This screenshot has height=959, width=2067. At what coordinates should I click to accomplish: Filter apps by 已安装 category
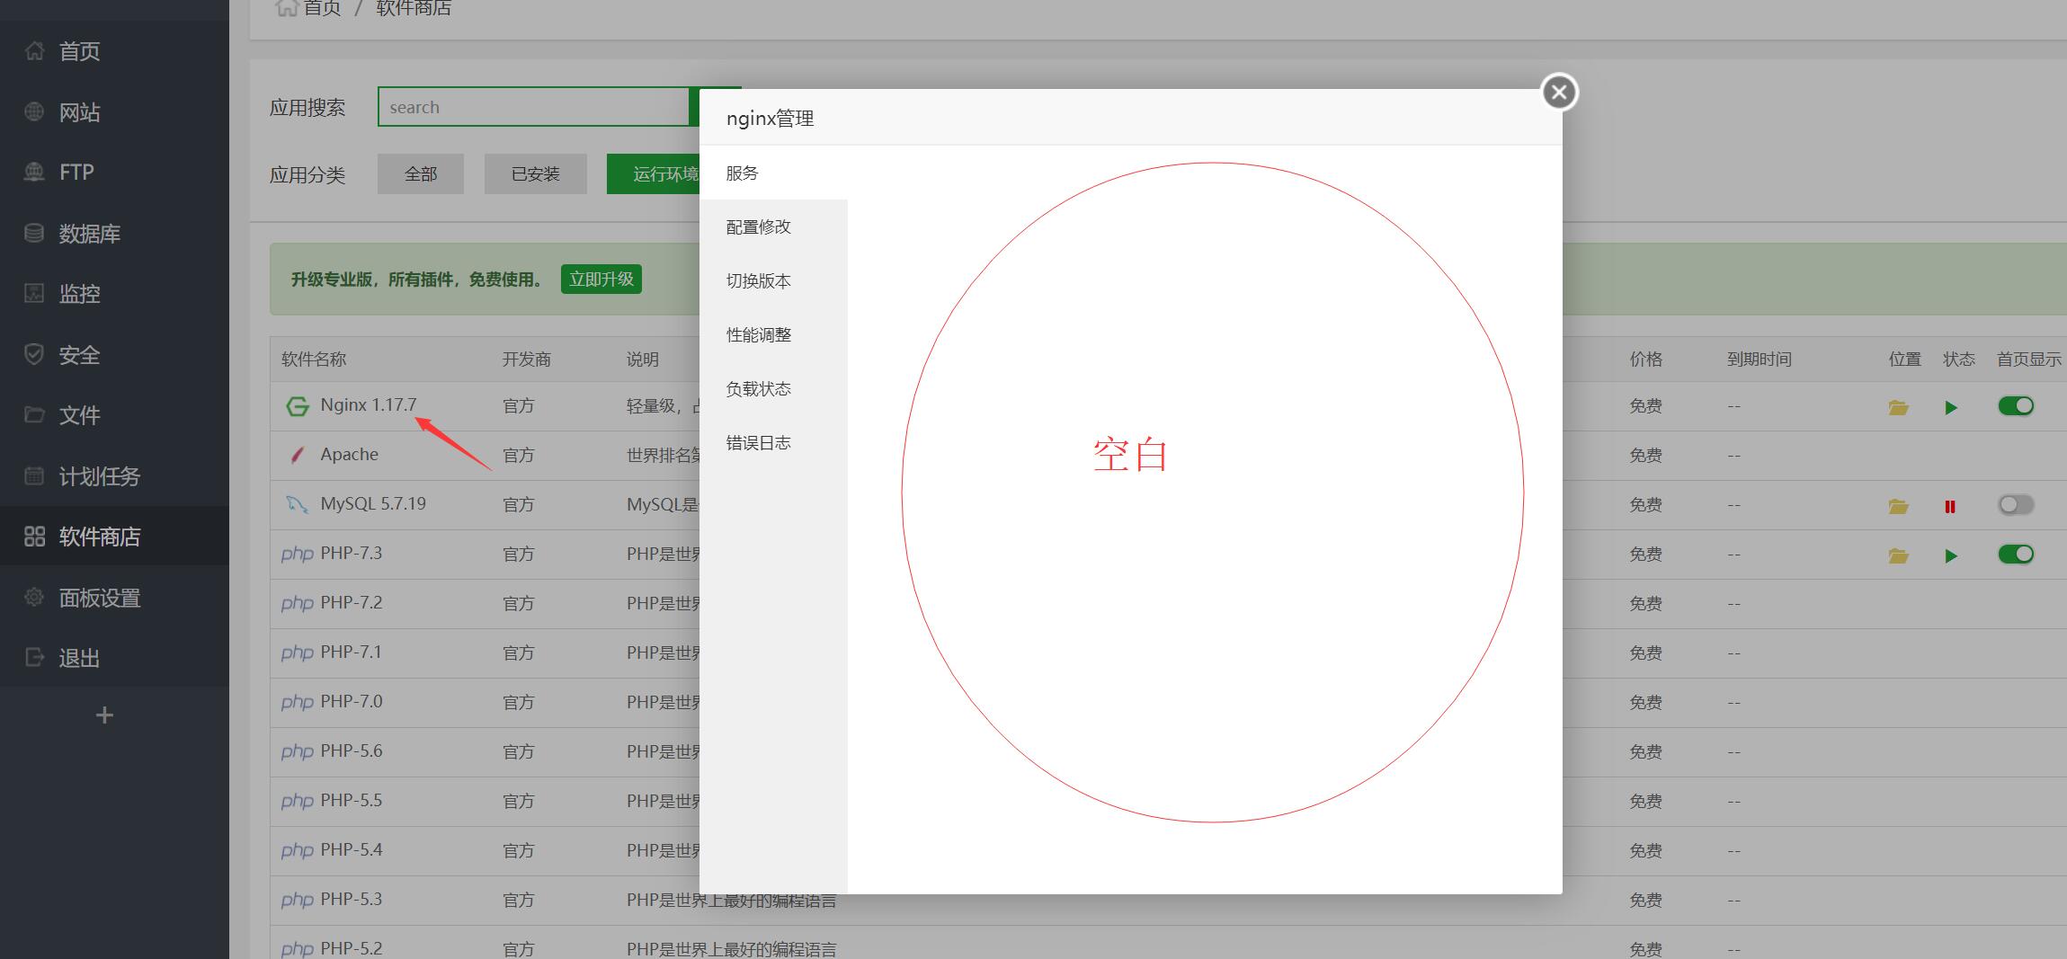click(x=536, y=173)
